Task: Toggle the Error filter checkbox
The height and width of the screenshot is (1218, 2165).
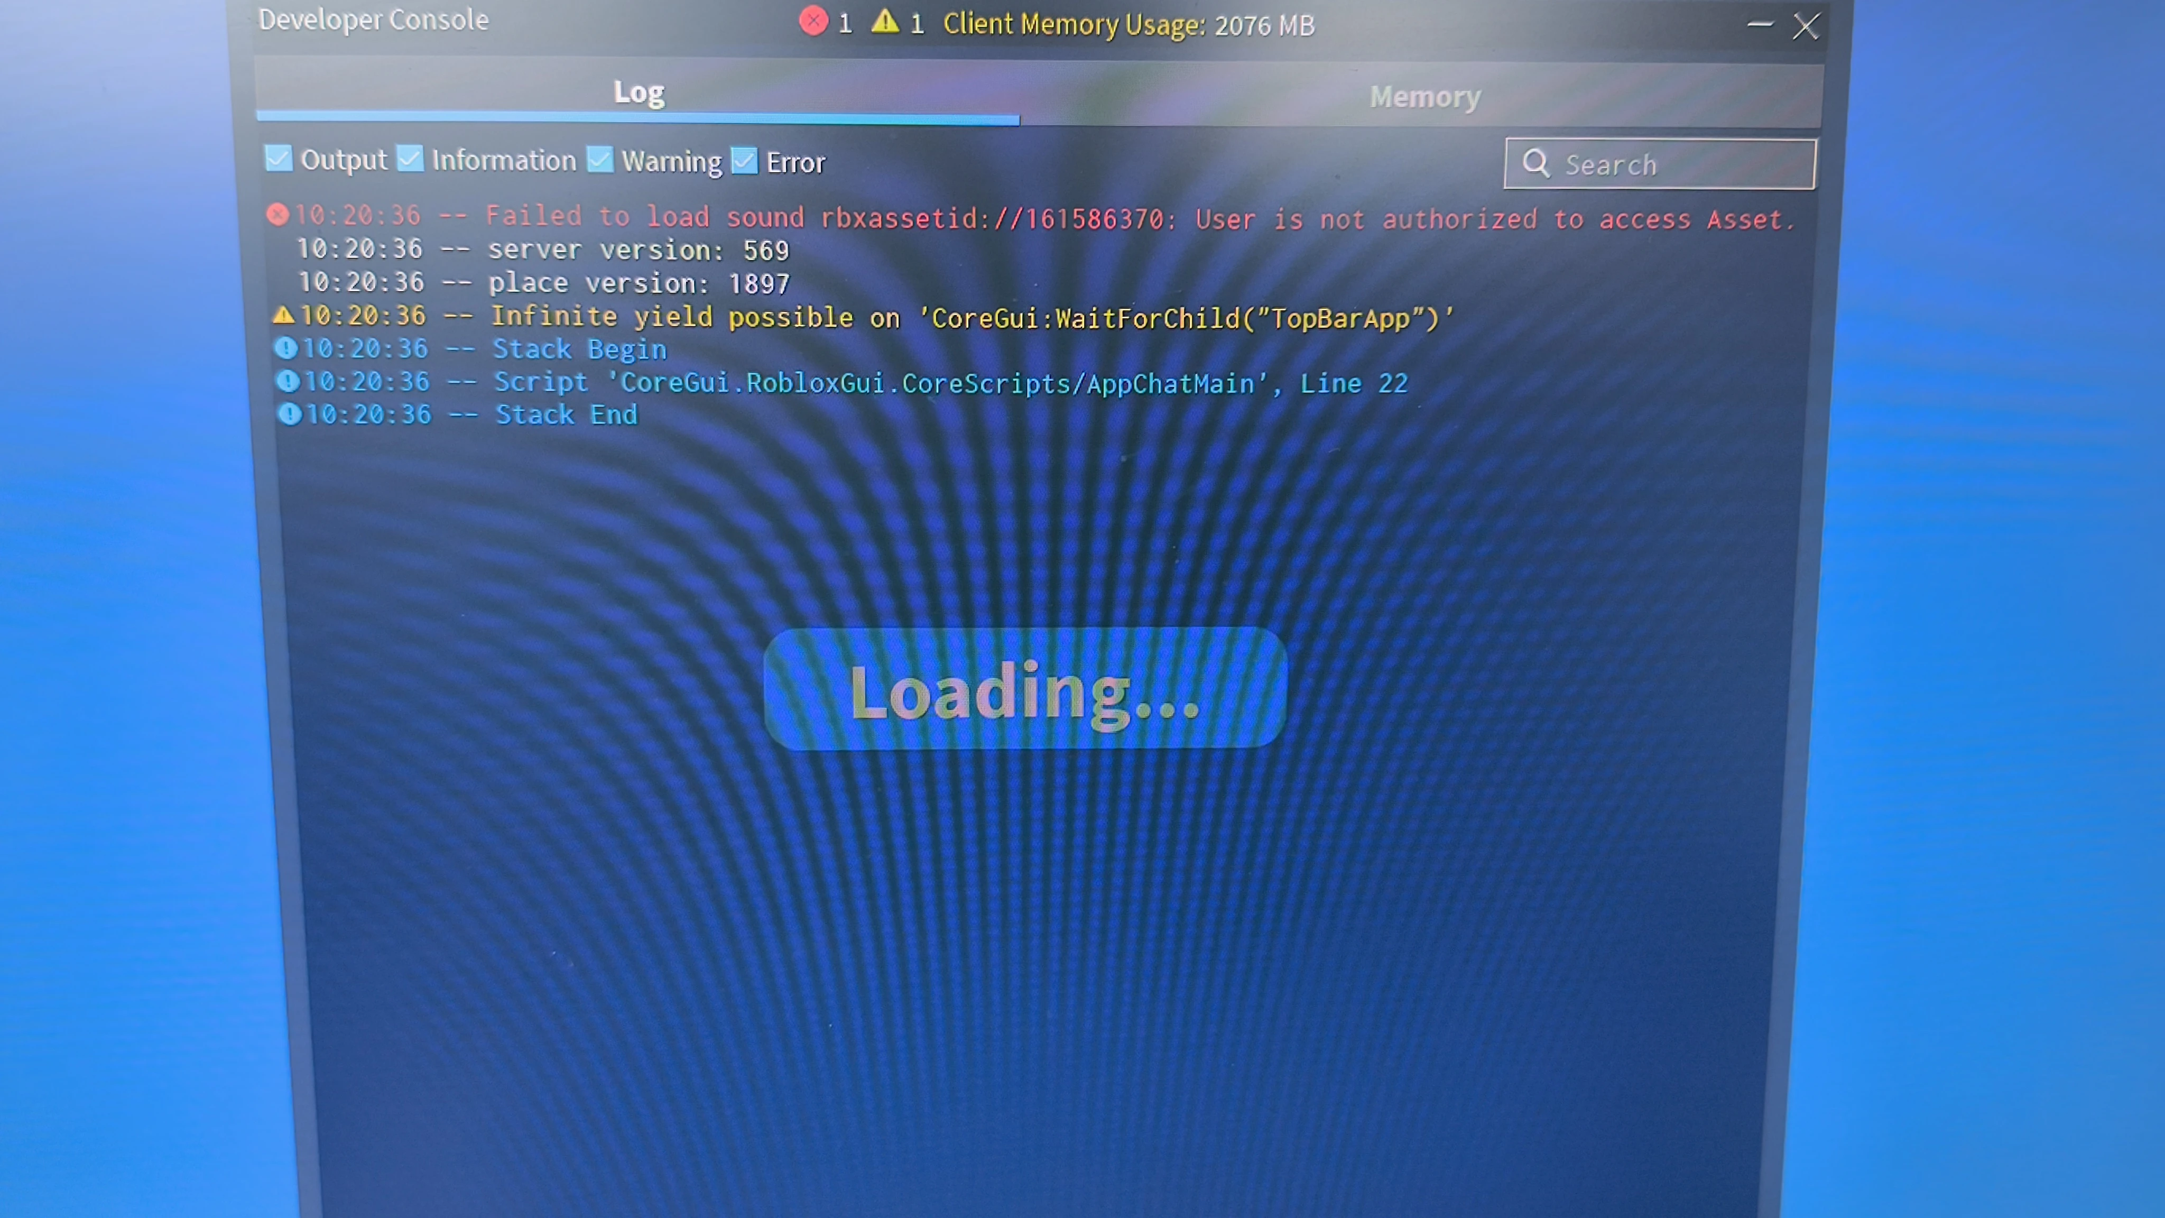Action: pos(745,161)
